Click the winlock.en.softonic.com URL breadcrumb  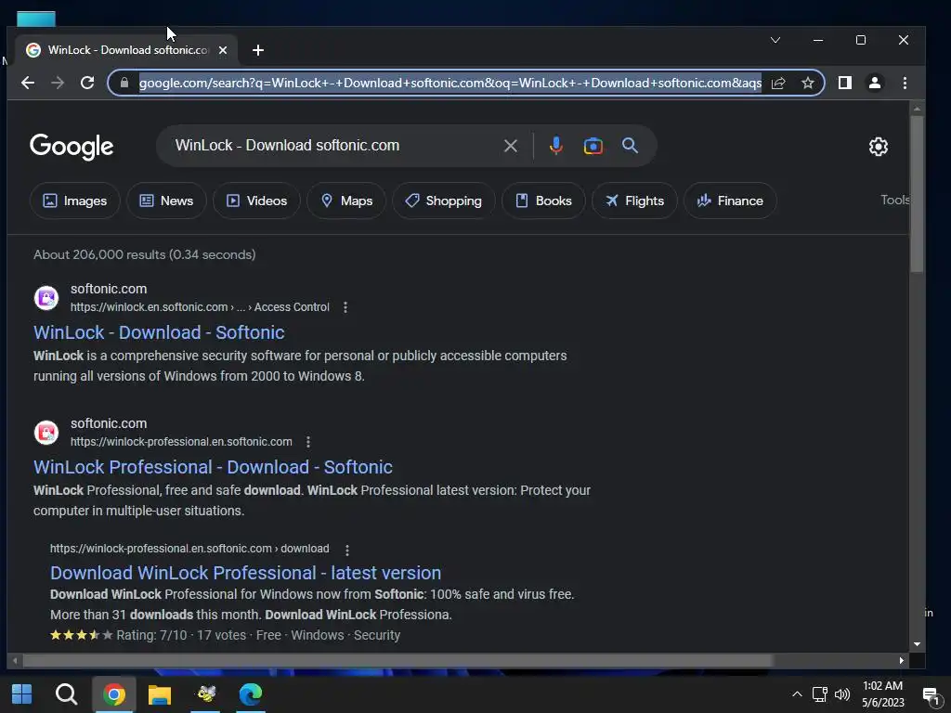coord(200,307)
